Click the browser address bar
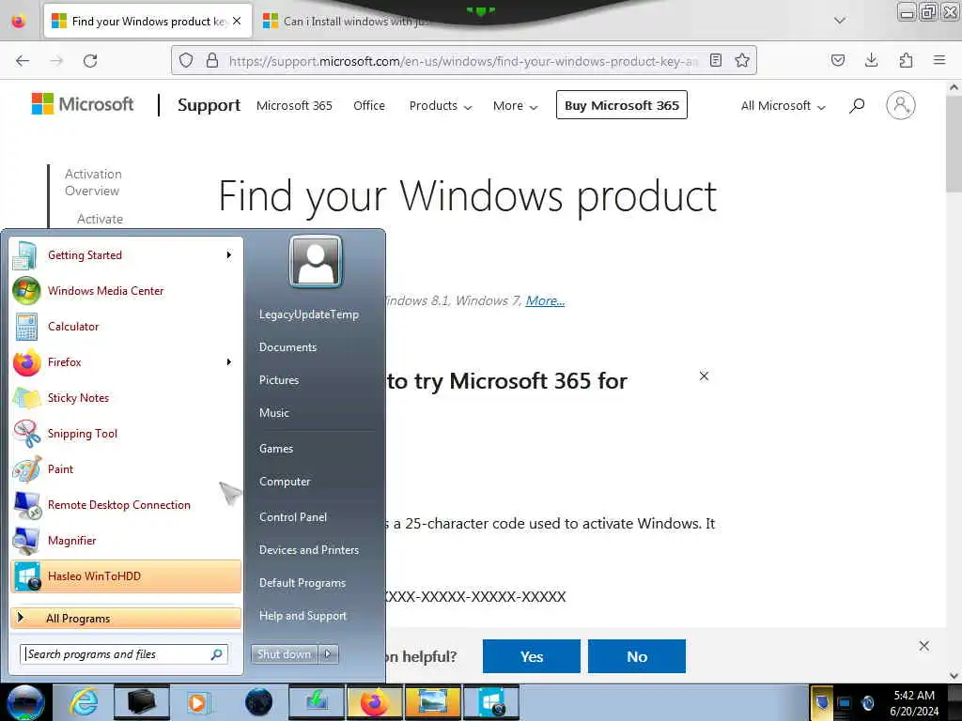 point(463,61)
